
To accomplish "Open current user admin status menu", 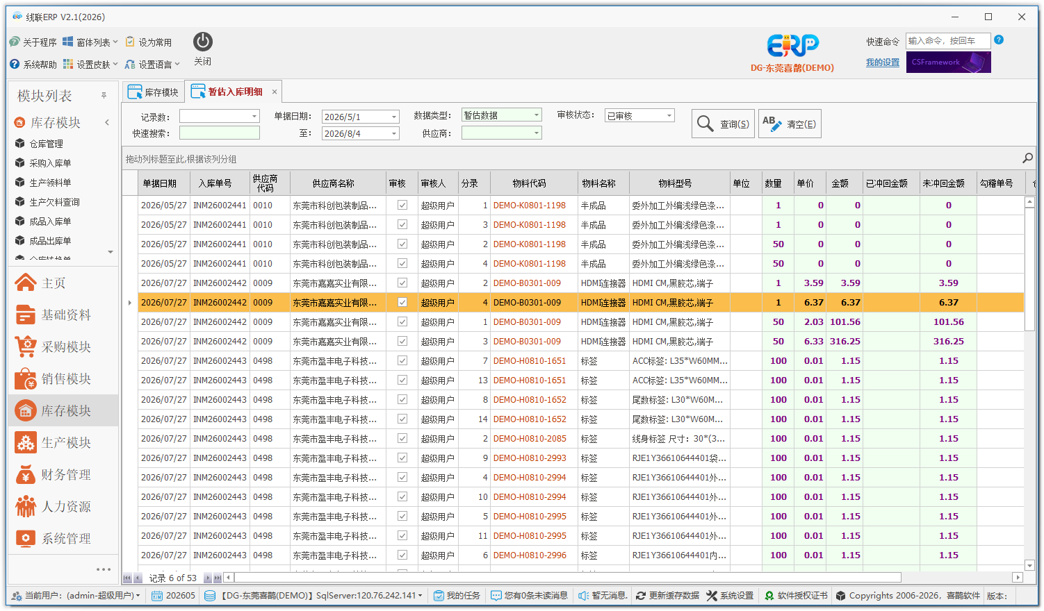I will coord(76,596).
